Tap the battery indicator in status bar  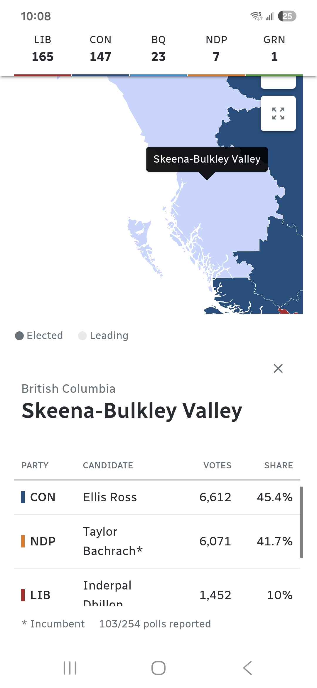tap(287, 16)
